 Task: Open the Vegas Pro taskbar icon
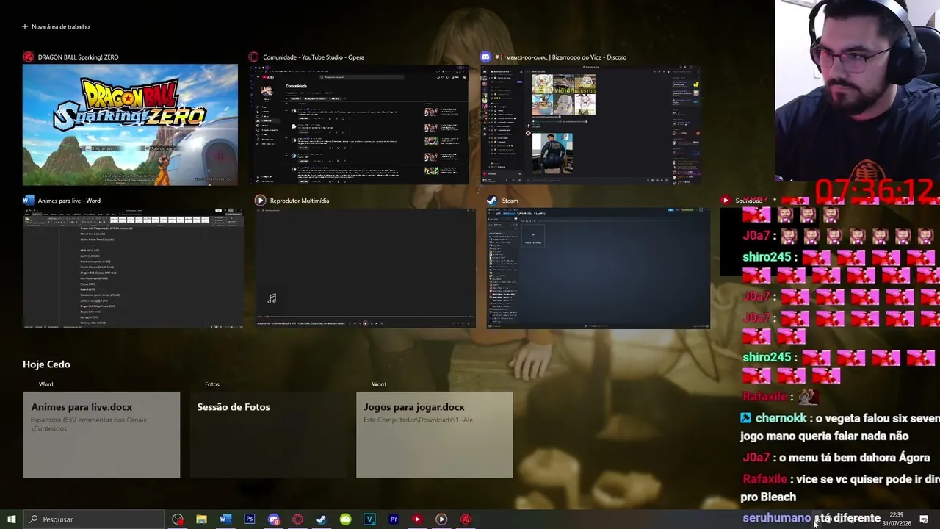pyautogui.click(x=369, y=519)
